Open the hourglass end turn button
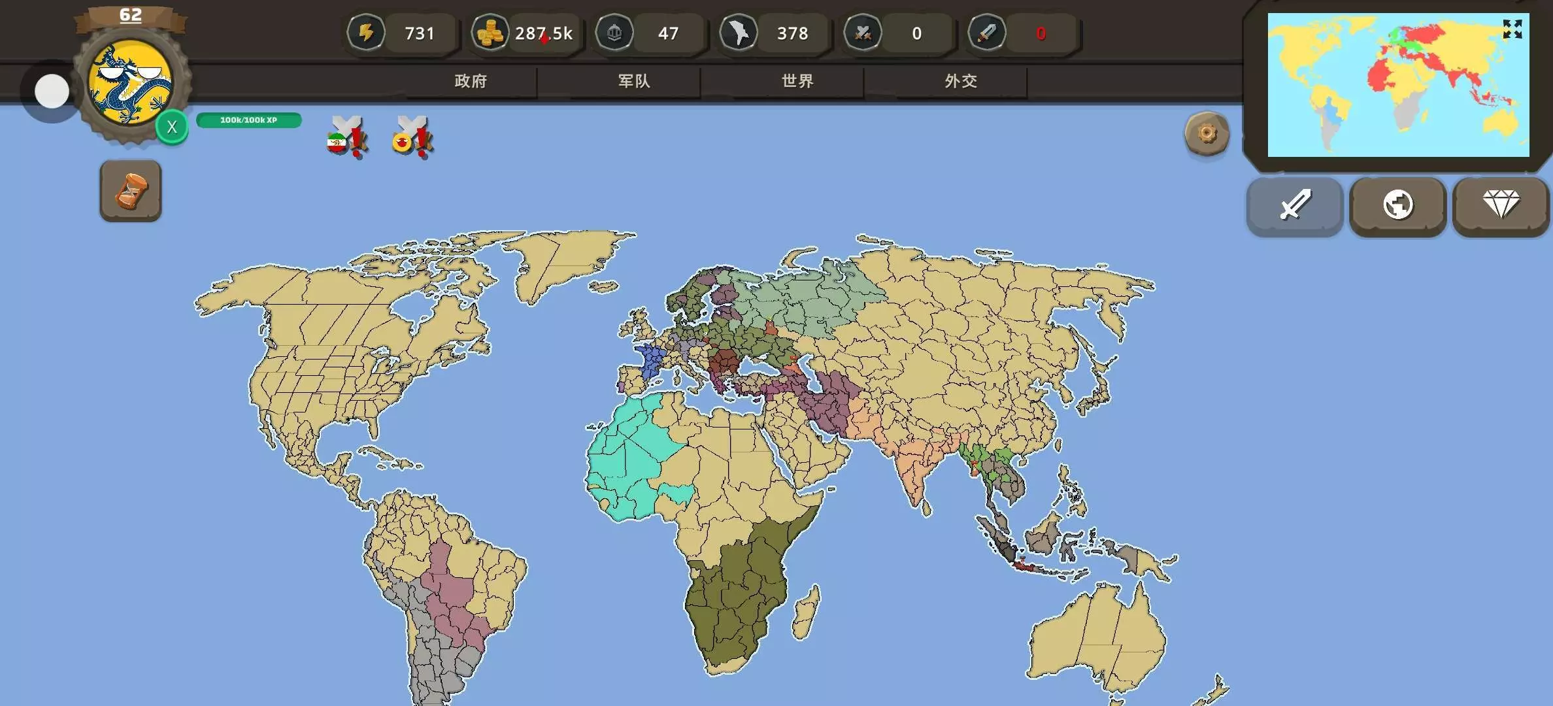Image resolution: width=1553 pixels, height=706 pixels. 131,191
